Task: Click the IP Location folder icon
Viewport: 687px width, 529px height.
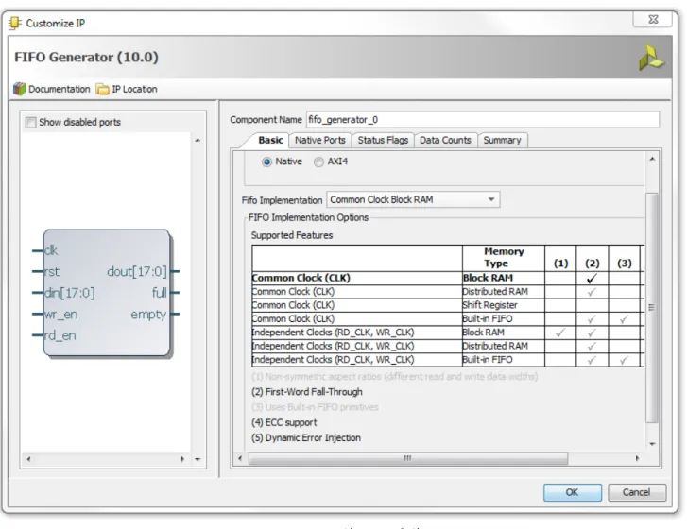Action: coord(102,90)
